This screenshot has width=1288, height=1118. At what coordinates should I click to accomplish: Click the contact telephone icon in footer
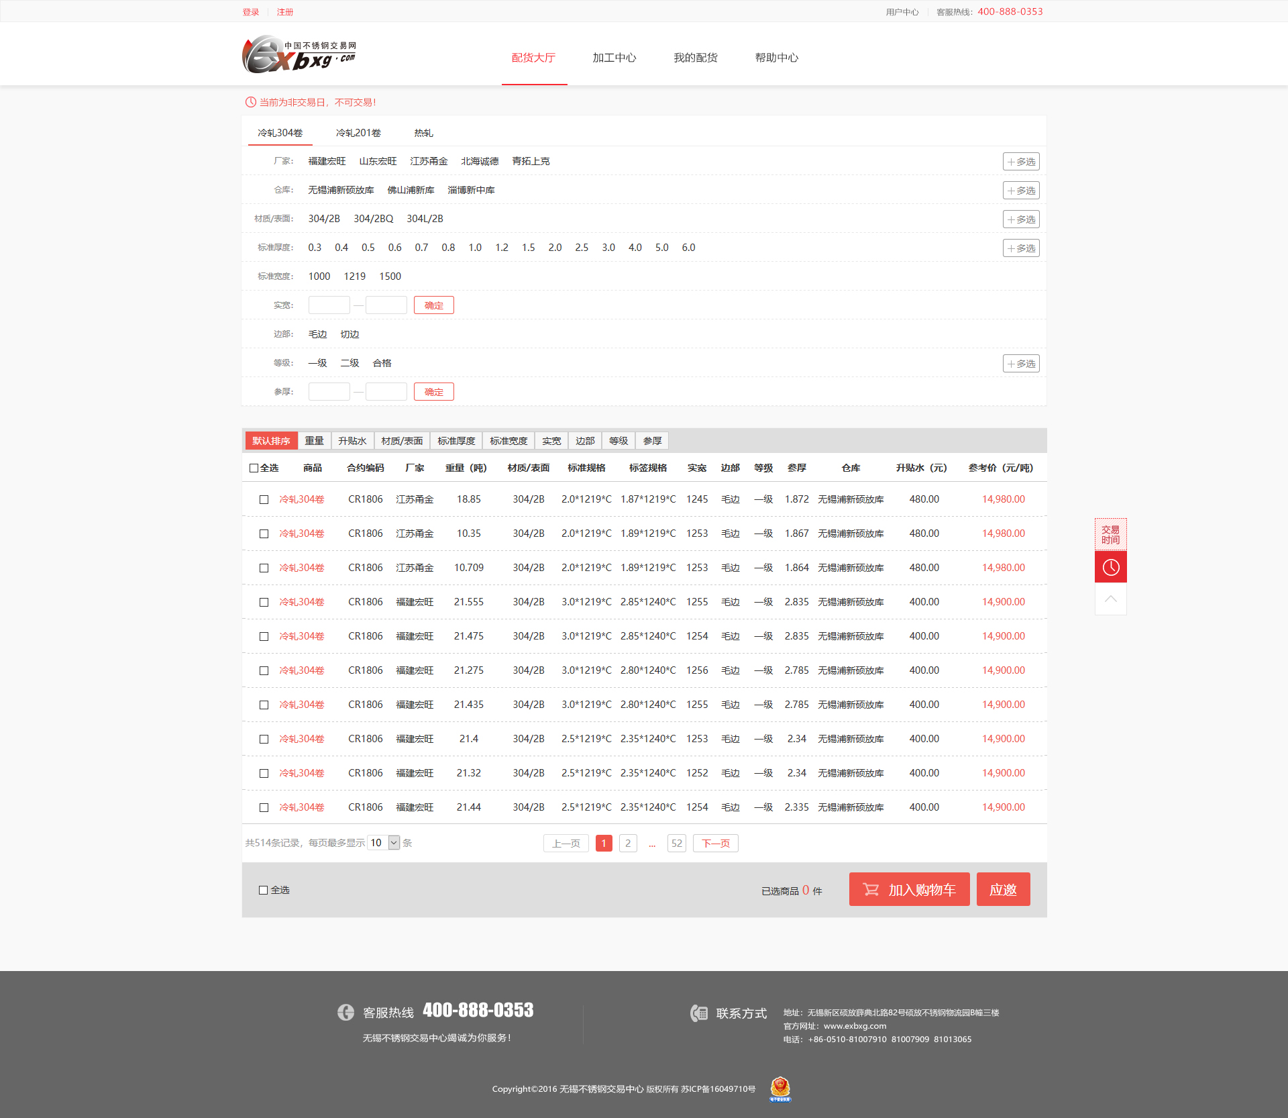[x=699, y=1013]
